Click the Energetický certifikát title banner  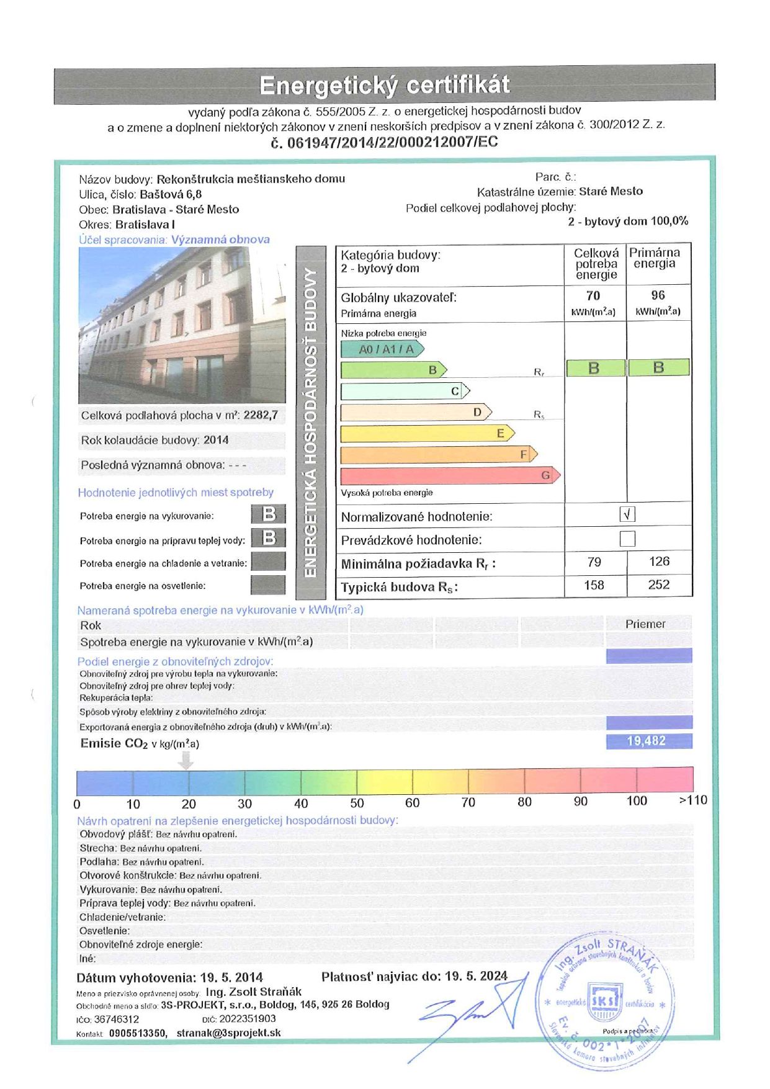[385, 84]
